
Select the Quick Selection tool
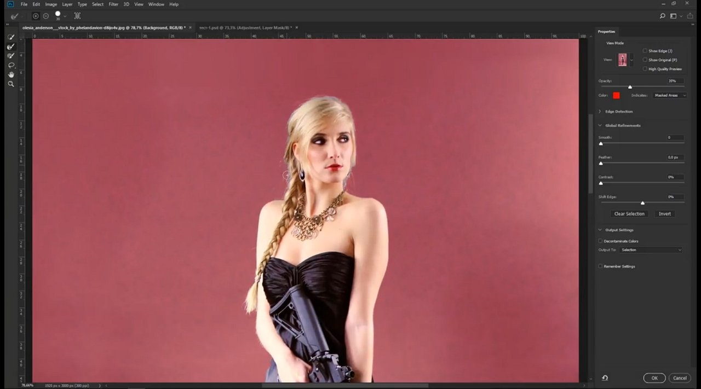pyautogui.click(x=11, y=37)
